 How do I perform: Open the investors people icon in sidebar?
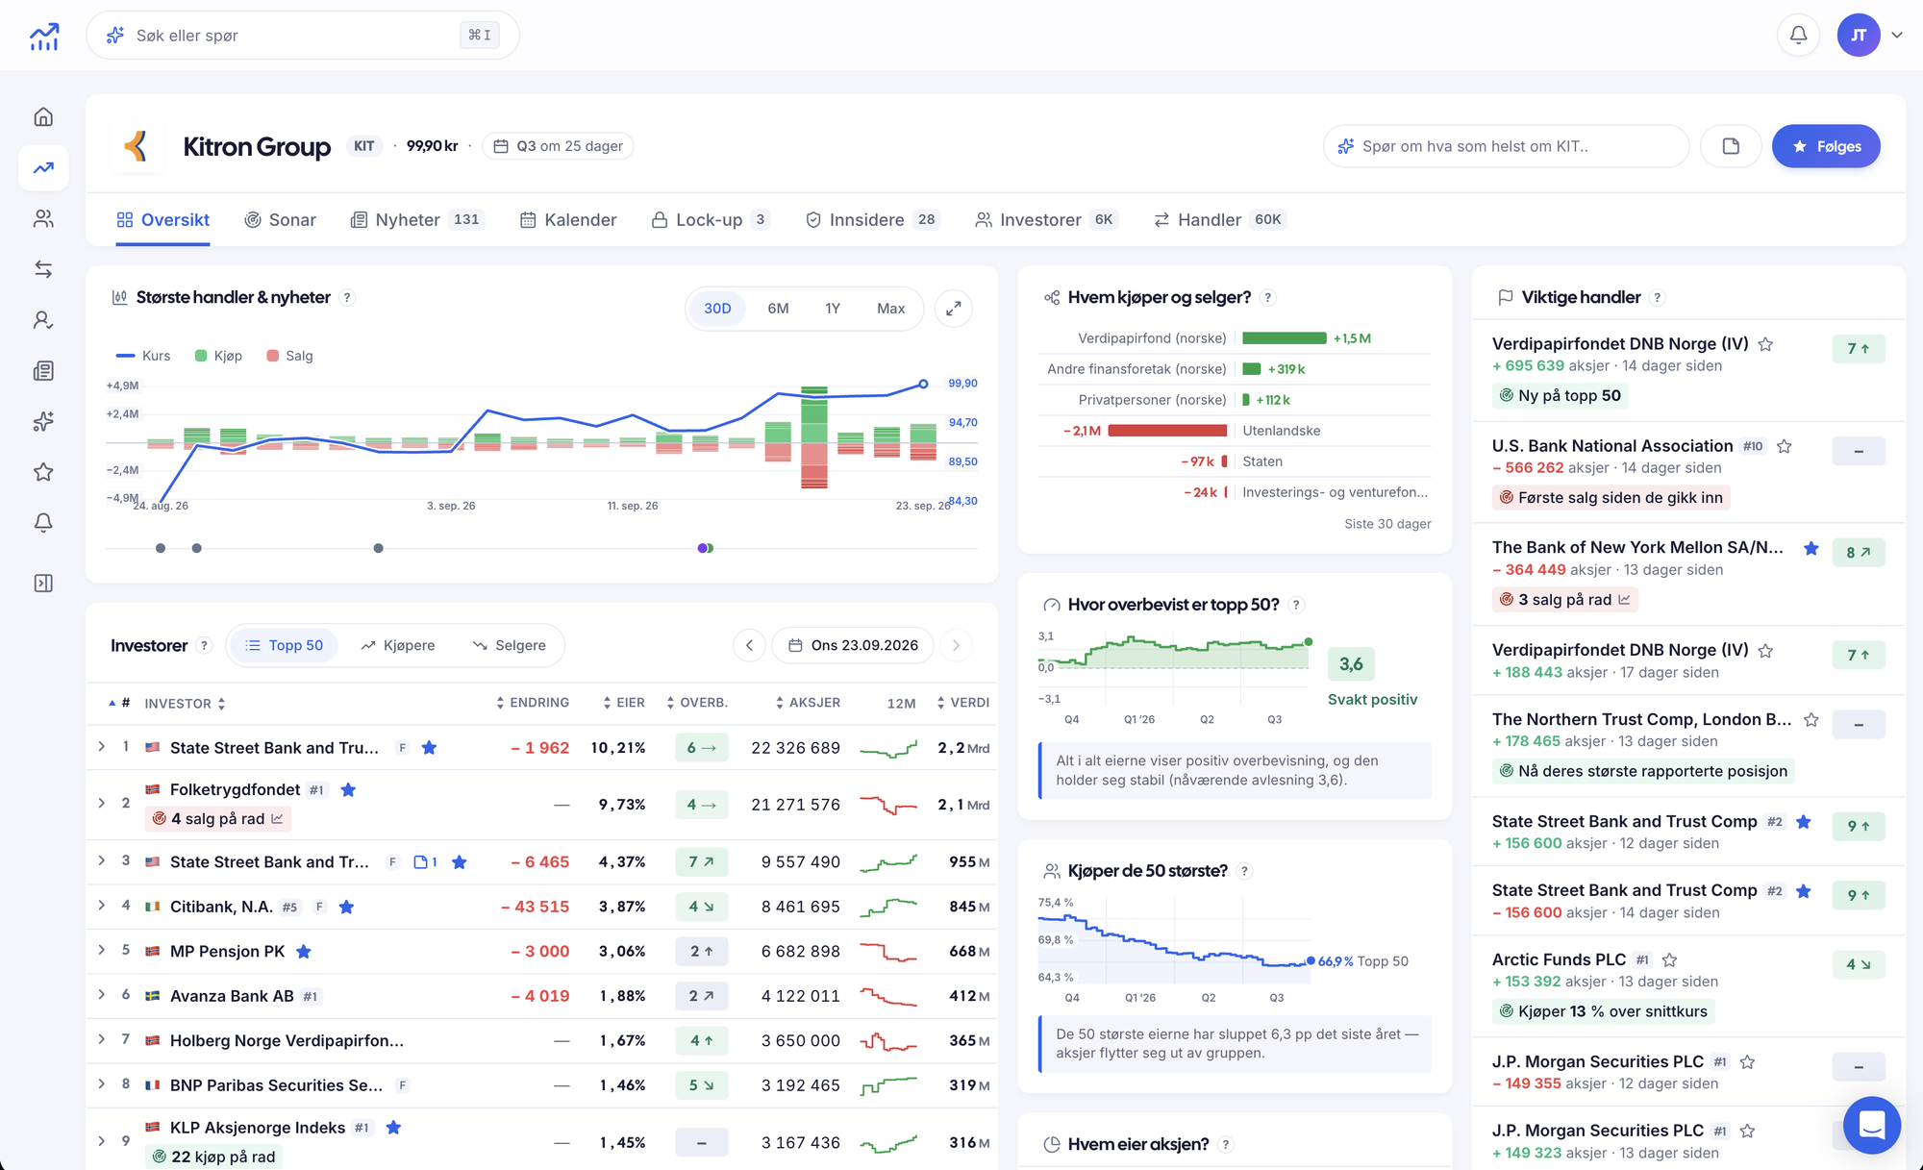pos(43,219)
